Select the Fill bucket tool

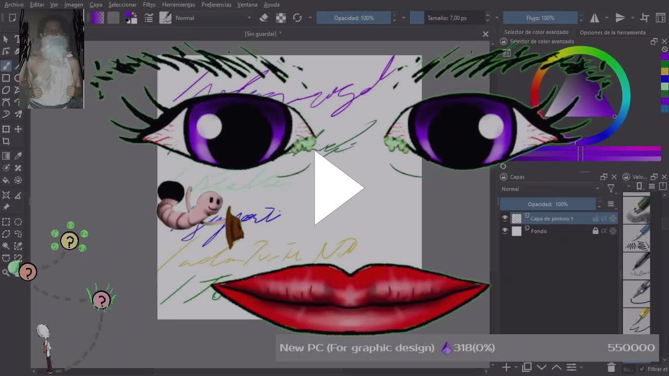pos(6,180)
